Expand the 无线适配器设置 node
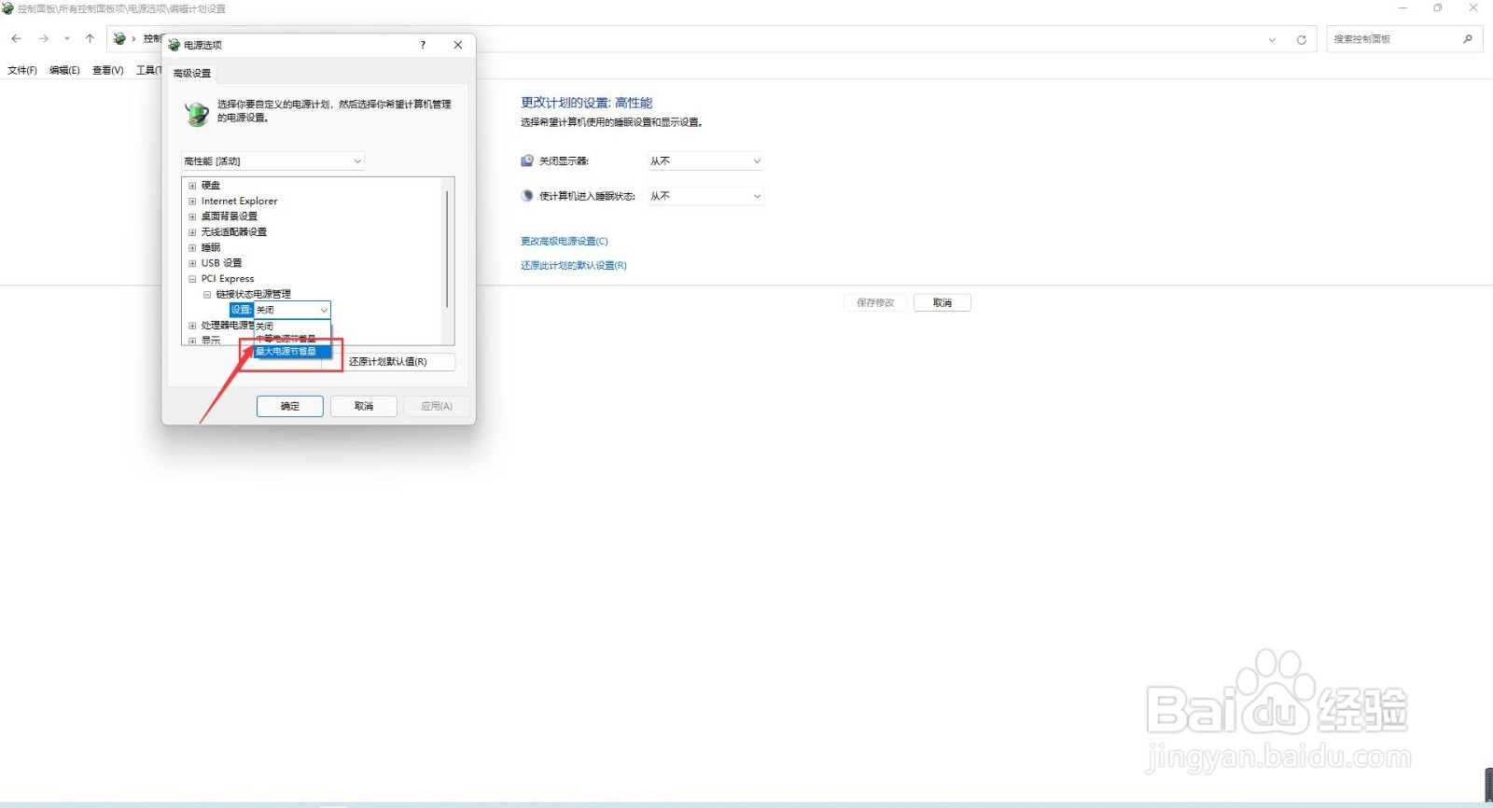This screenshot has height=808, width=1493. pyautogui.click(x=192, y=232)
